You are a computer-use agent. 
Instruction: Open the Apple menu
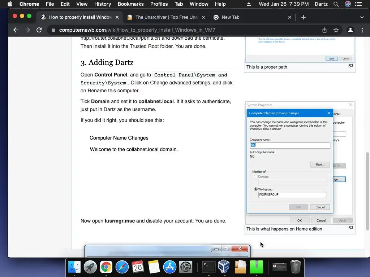point(10,4)
